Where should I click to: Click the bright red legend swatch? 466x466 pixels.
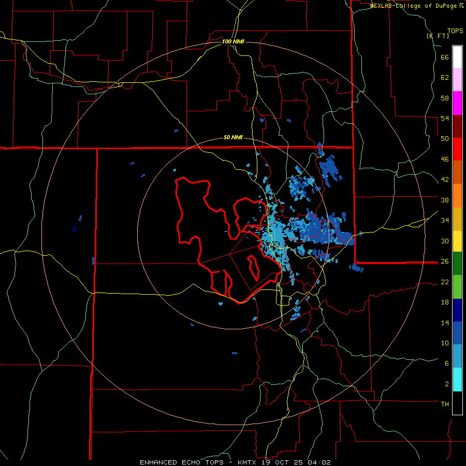(457, 149)
